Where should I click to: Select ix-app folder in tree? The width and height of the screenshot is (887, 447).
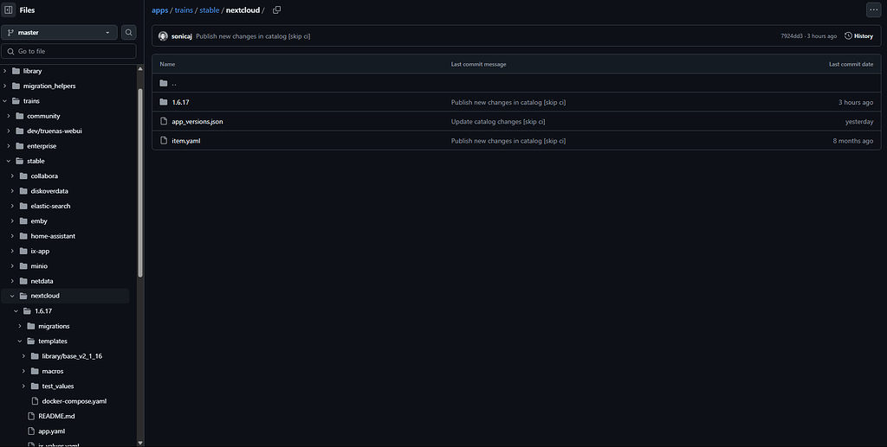pos(40,251)
